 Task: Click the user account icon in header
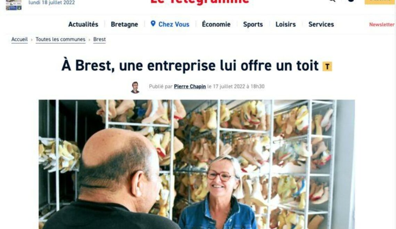[x=350, y=1]
